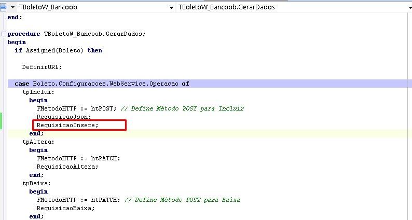The width and height of the screenshot is (412, 220).
Task: Click the first 'FMetodoHTTP := htPATCH;' under tpAltera
Action: 78,158
